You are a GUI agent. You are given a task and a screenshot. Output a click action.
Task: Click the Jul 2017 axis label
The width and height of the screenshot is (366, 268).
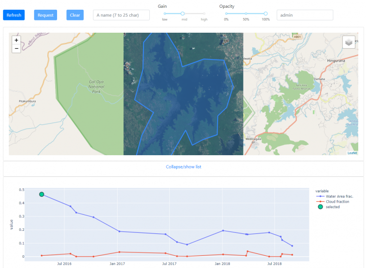click(169, 264)
